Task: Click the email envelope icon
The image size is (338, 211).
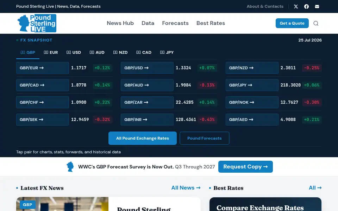Action: pyautogui.click(x=317, y=6)
